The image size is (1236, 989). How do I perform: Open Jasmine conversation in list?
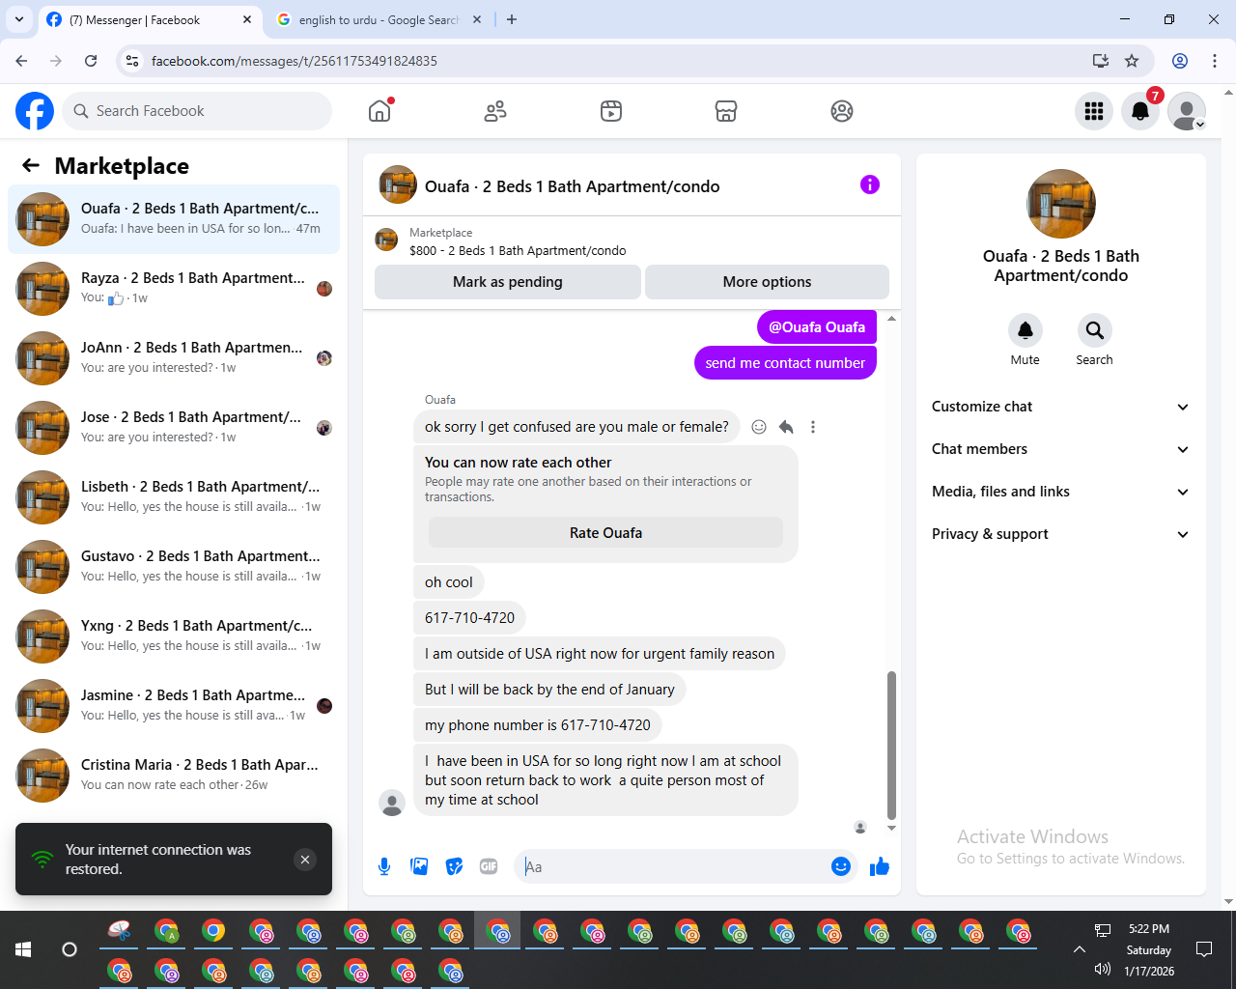click(174, 706)
